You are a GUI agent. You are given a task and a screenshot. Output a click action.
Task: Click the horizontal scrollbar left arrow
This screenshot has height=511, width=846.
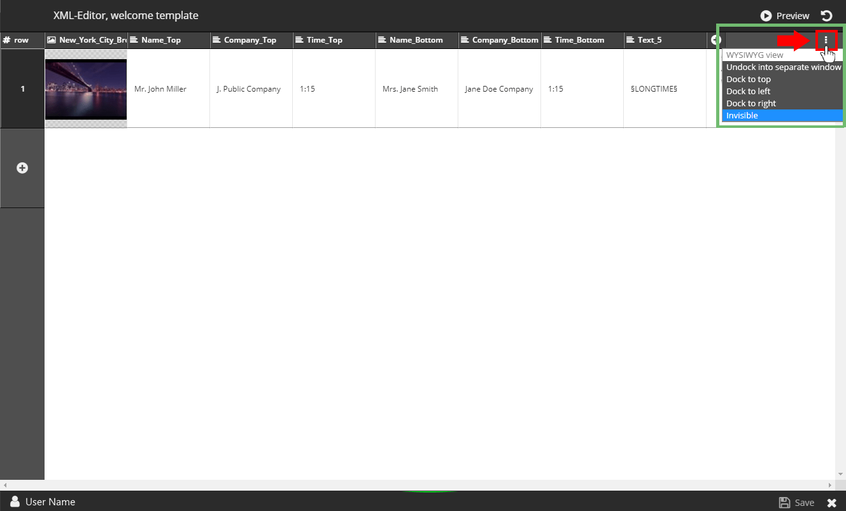5,485
